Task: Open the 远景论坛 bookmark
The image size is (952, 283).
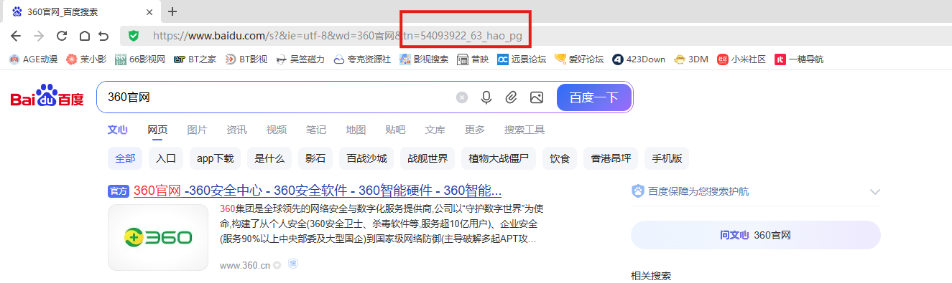Action: click(522, 59)
